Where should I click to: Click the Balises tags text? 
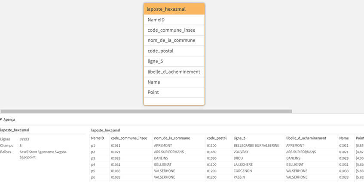43,155
